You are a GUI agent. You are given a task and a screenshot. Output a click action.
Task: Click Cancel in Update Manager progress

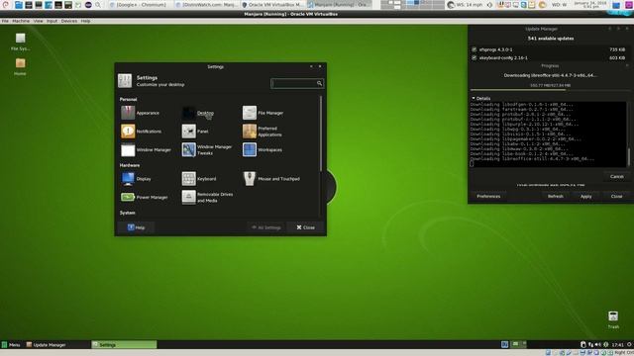[616, 176]
